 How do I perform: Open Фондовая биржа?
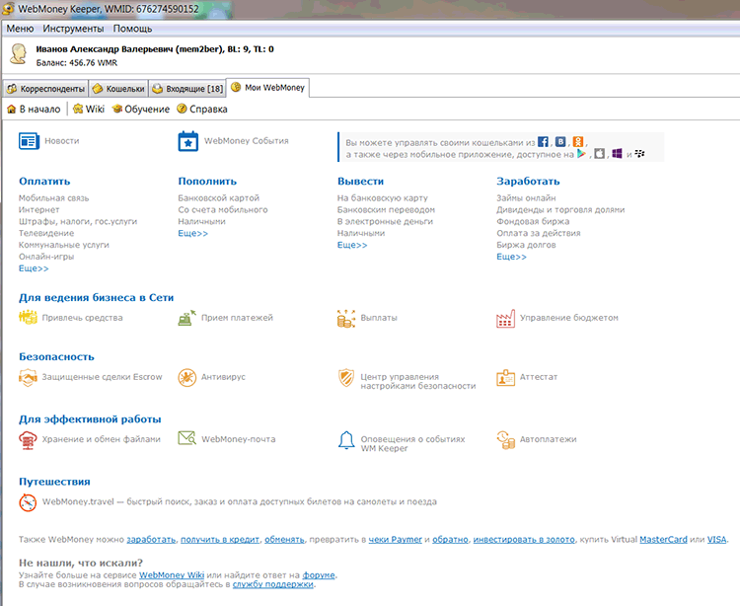tap(533, 221)
